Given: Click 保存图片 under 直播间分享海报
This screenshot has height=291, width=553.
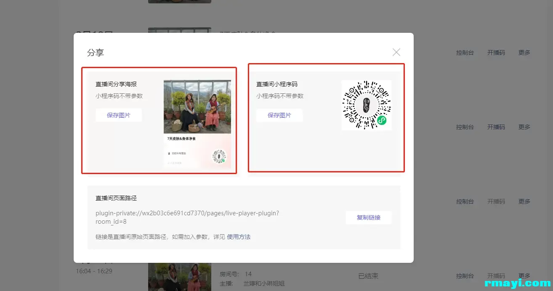Looking at the screenshot, I should coord(119,115).
